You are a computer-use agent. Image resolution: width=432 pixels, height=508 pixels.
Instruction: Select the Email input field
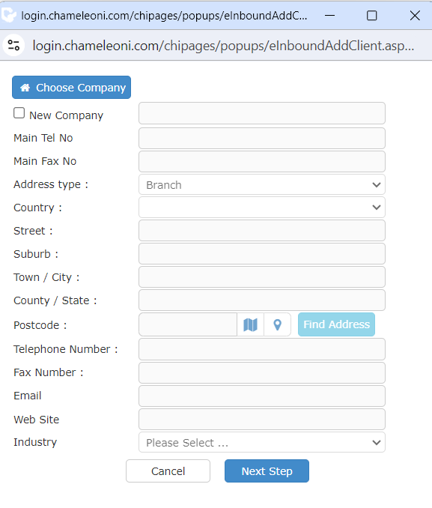(x=262, y=396)
